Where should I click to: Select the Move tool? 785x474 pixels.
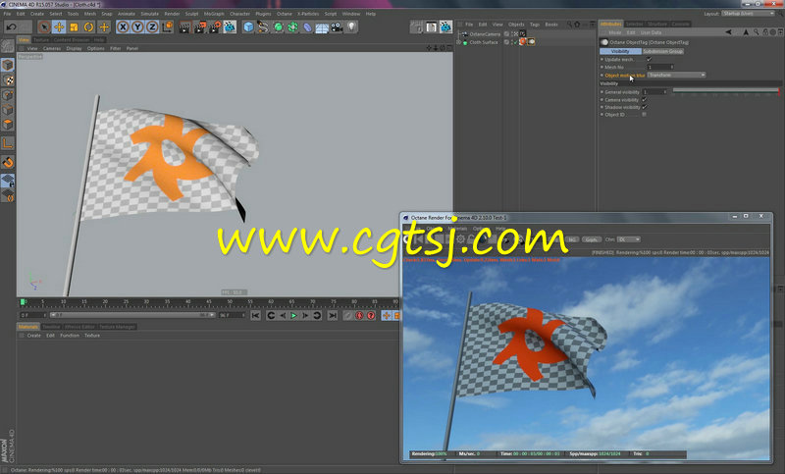[x=59, y=27]
